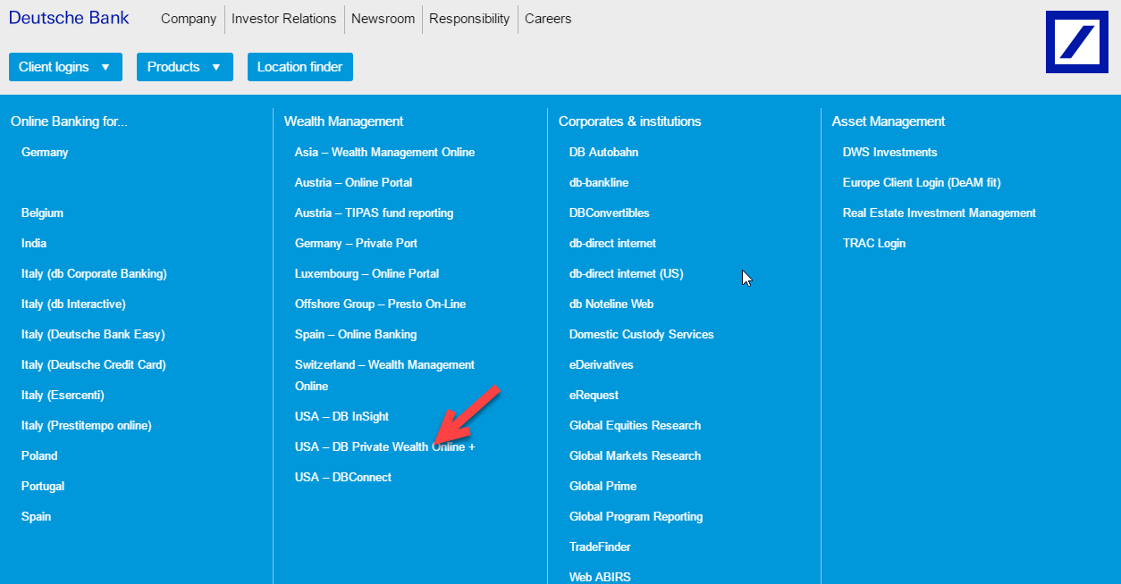This screenshot has width=1121, height=584.
Task: Open eDerivatives login
Action: tap(602, 364)
